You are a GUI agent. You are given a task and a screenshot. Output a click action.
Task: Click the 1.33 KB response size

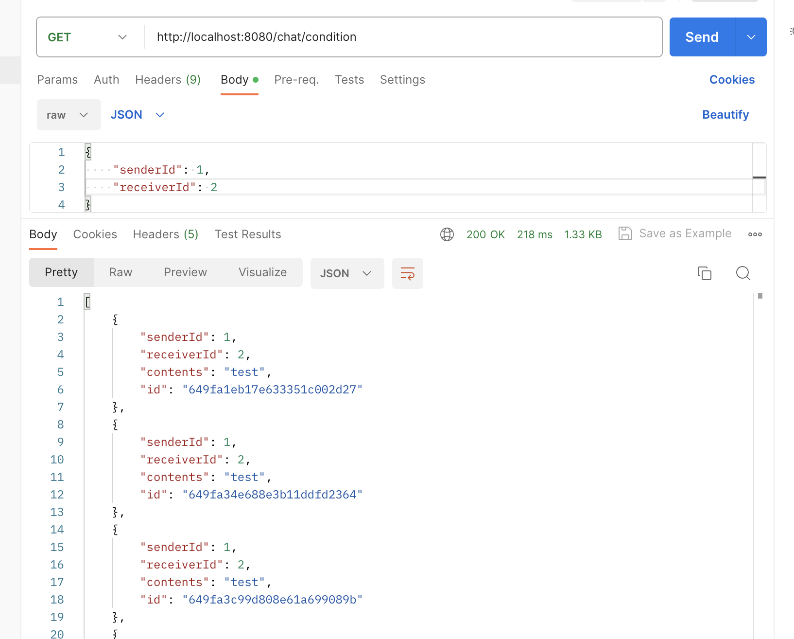click(583, 234)
